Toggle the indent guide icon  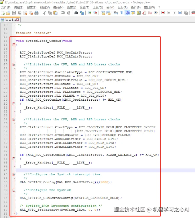[x=127, y=13]
